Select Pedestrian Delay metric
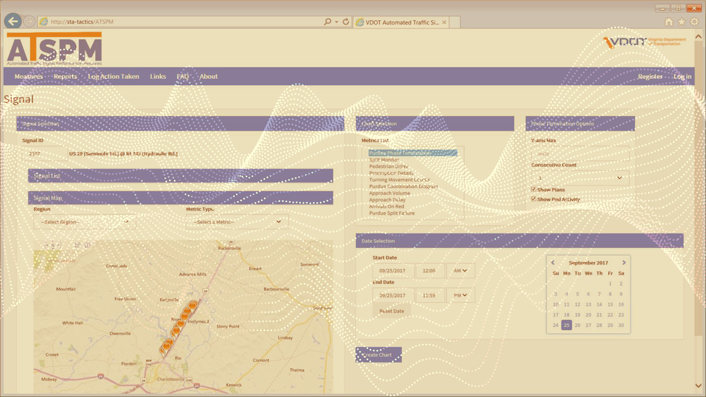The image size is (706, 397). 388,166
